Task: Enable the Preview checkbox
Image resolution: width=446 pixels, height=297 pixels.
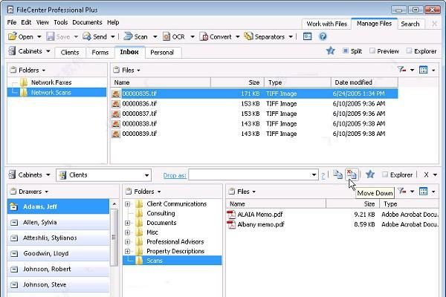Action: tap(372, 51)
